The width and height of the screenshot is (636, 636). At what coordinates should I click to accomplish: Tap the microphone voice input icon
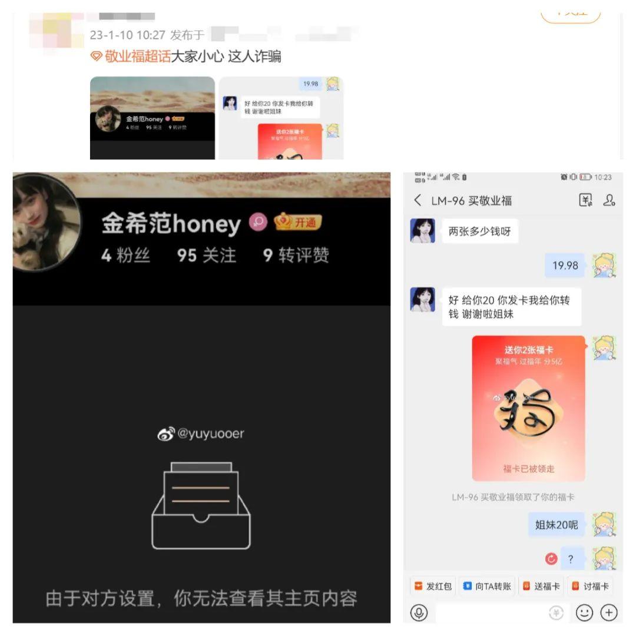(x=419, y=612)
